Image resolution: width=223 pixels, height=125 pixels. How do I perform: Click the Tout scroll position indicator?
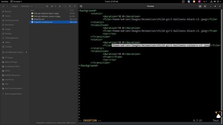coord(216,120)
